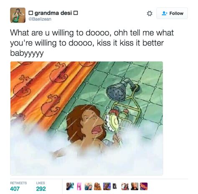Click the LIKES label
The image size is (198, 194).
[x=41, y=183]
